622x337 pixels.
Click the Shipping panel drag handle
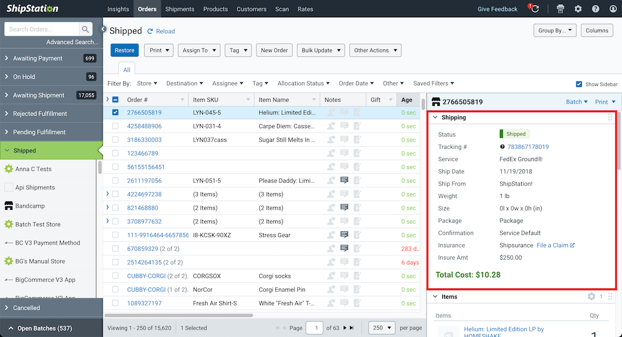[610, 117]
